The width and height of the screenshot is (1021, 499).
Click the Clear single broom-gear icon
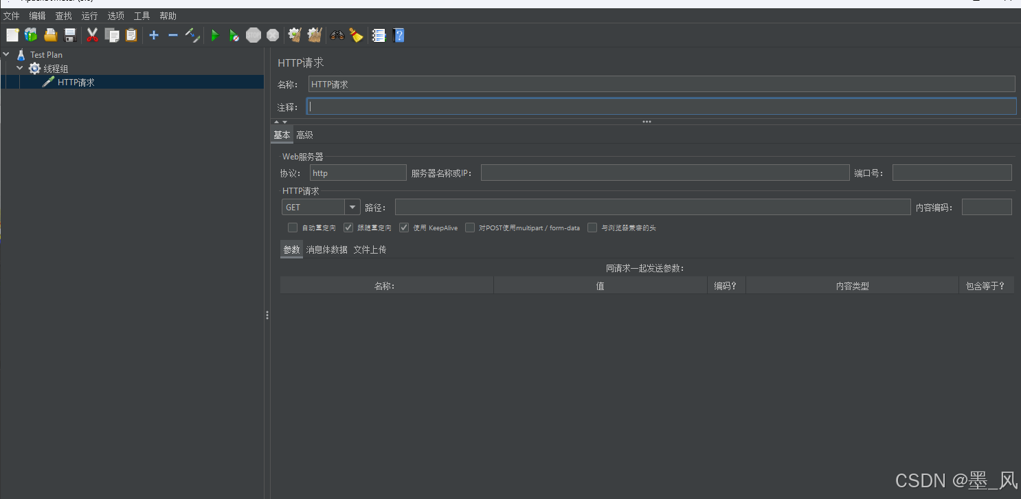coord(295,35)
